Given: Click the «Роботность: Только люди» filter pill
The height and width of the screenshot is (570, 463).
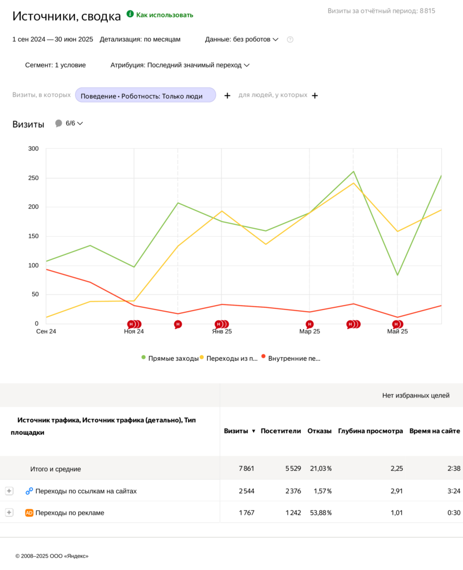Looking at the screenshot, I should click(x=145, y=96).
